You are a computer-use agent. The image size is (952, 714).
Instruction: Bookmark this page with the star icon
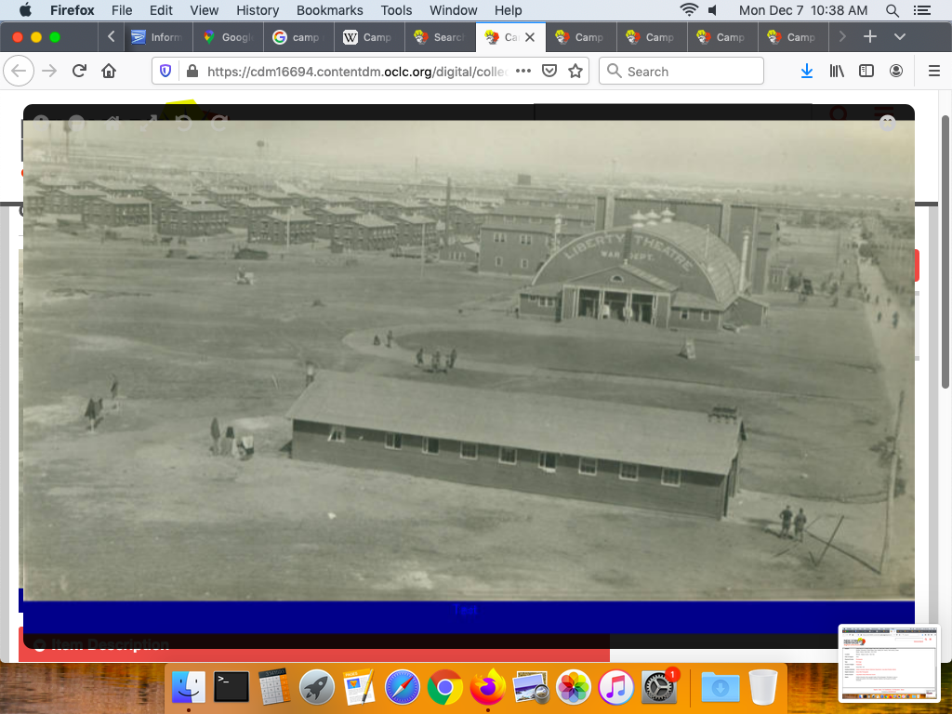tap(575, 72)
